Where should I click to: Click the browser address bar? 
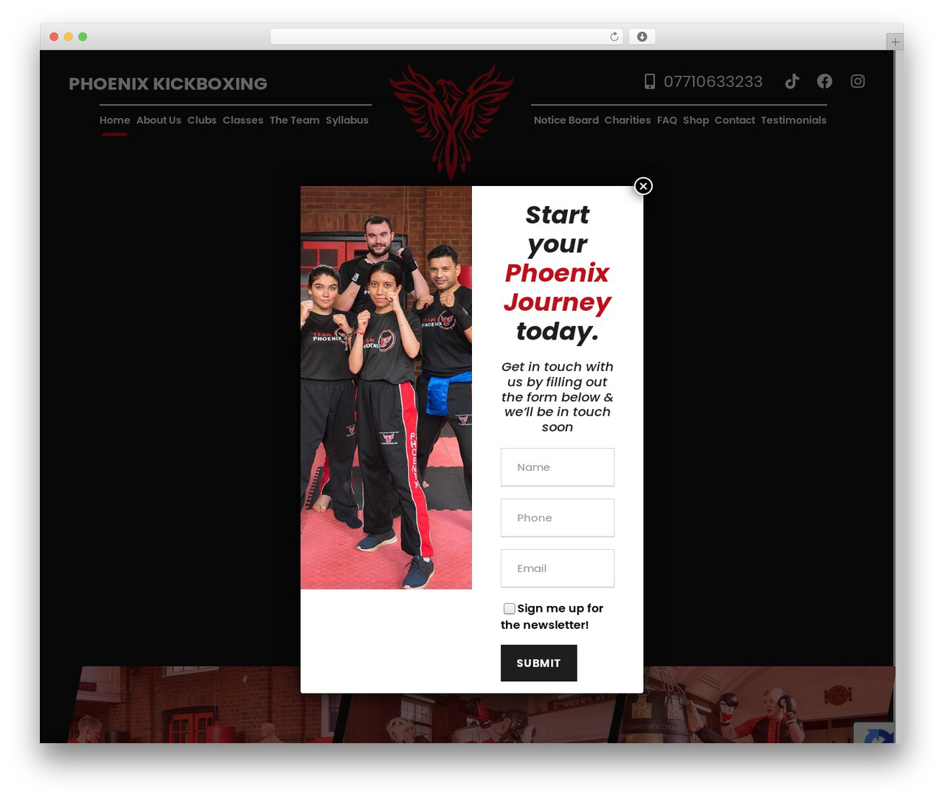(446, 37)
